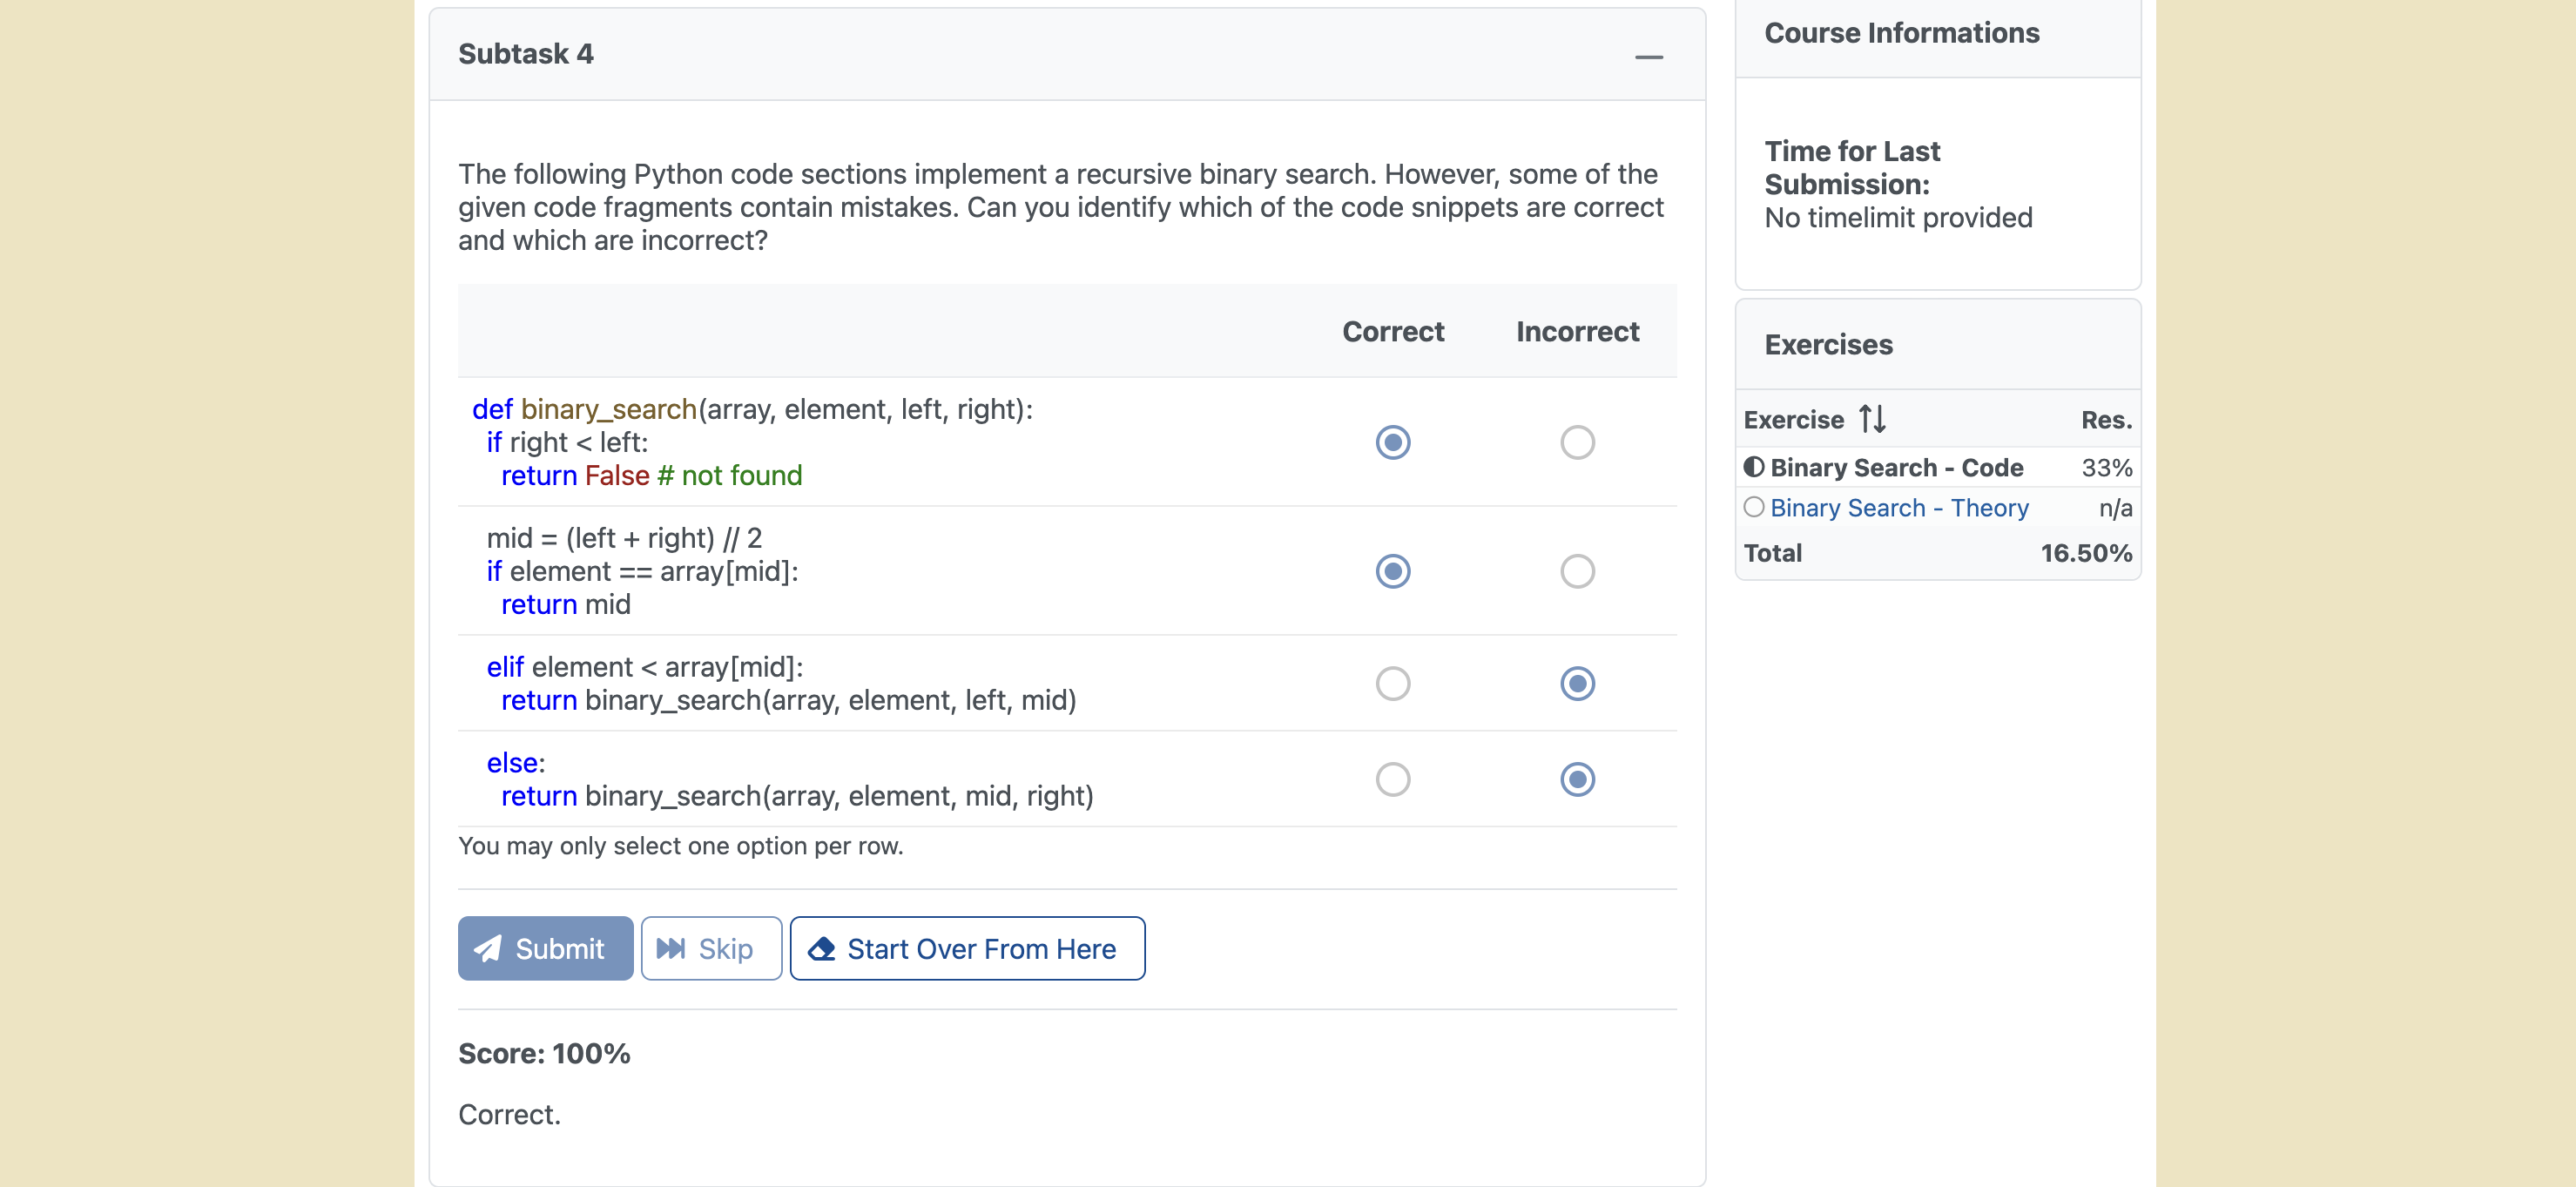Select Correct for the def binary_search snippet
The image size is (2576, 1187).
click(x=1392, y=442)
